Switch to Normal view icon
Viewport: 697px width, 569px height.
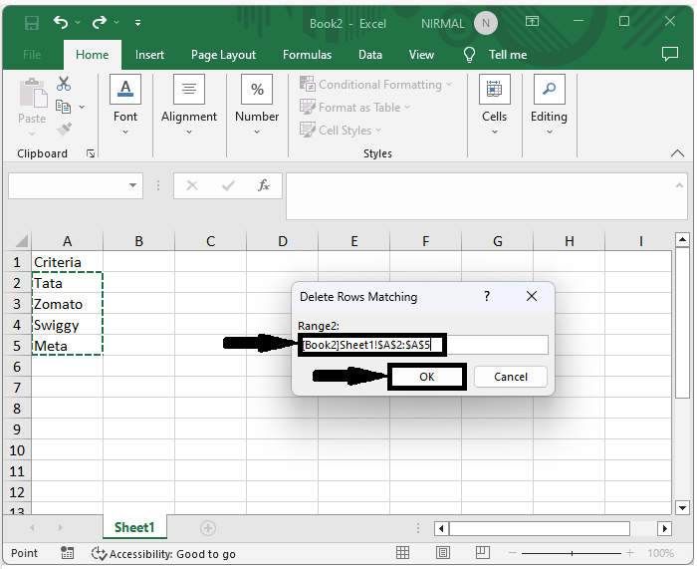point(402,553)
